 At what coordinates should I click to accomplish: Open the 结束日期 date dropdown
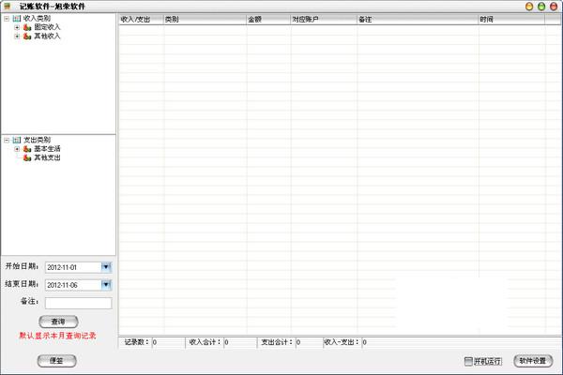106,285
